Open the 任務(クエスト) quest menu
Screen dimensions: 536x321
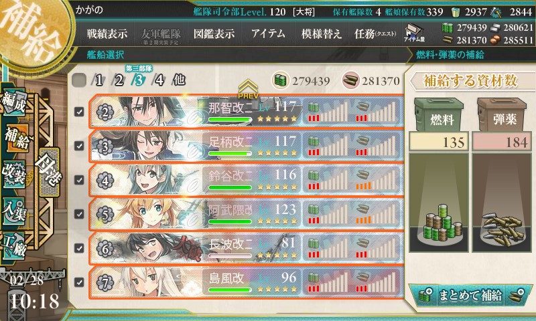(375, 33)
